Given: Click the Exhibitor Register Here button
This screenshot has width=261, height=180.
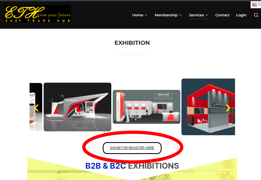Looking at the screenshot, I should 132,148.
